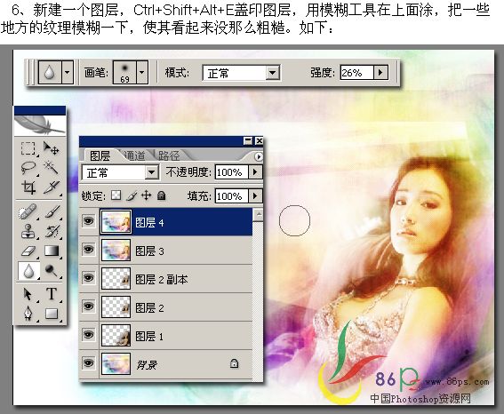The image size is (504, 414).
Task: Click the layers list scrollbar up arrow
Action: click(258, 214)
